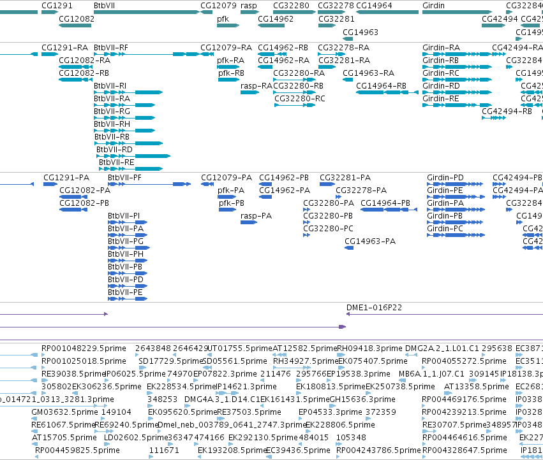Open the CG32278-PA protein
The width and height of the screenshot is (543, 460).
click(x=338, y=197)
